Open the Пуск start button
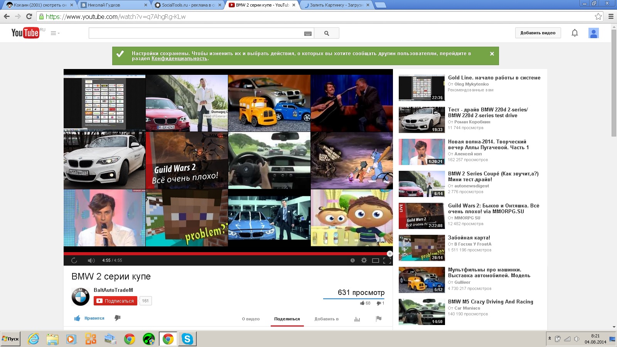This screenshot has height=347, width=617. click(10, 339)
